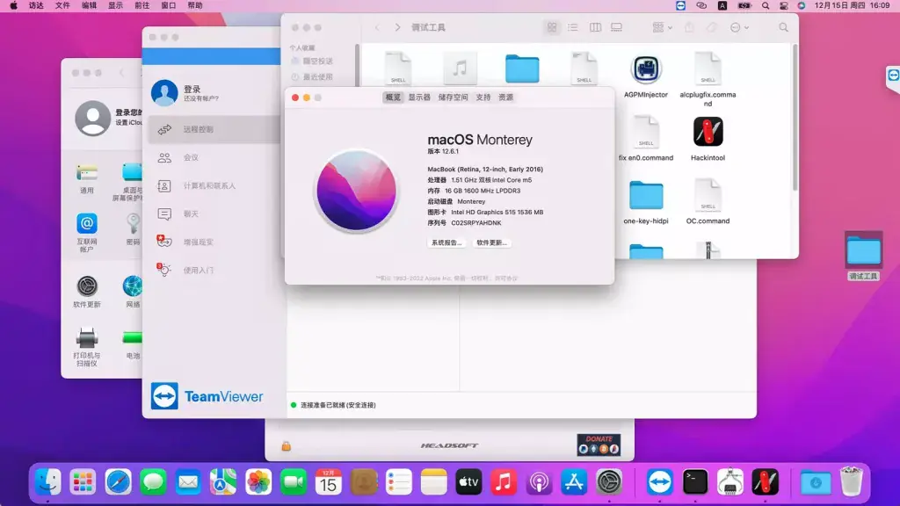The image size is (900, 506).
Task: Click the padlock icon in bottom window
Action: point(286,445)
